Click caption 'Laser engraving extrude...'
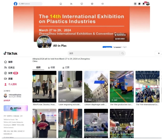This screenshot has width=163, height=139. (x=70, y=104)
